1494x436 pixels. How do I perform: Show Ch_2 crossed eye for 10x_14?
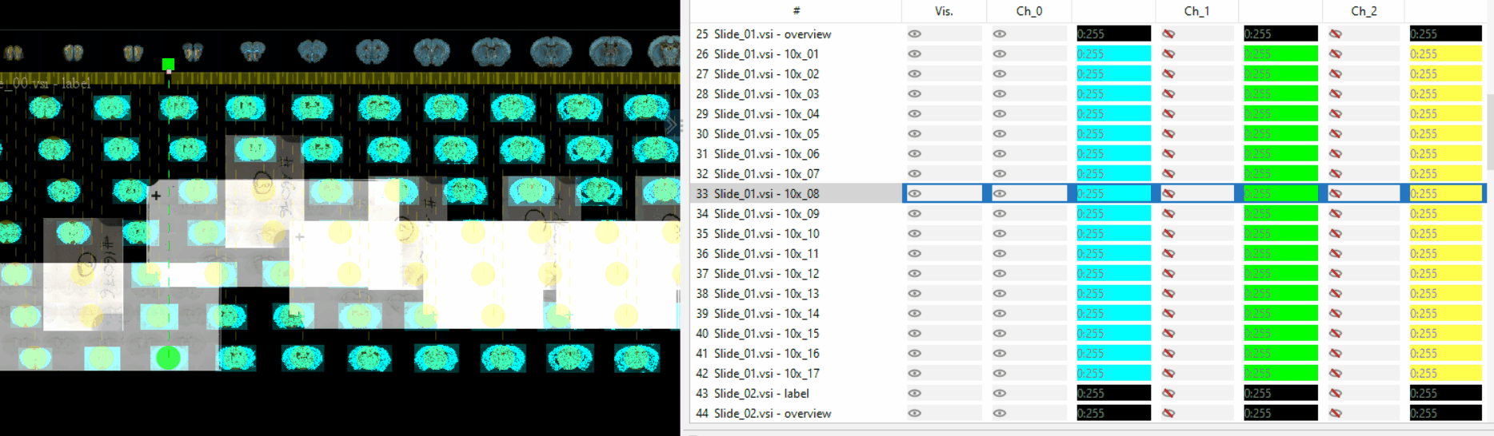point(1336,313)
